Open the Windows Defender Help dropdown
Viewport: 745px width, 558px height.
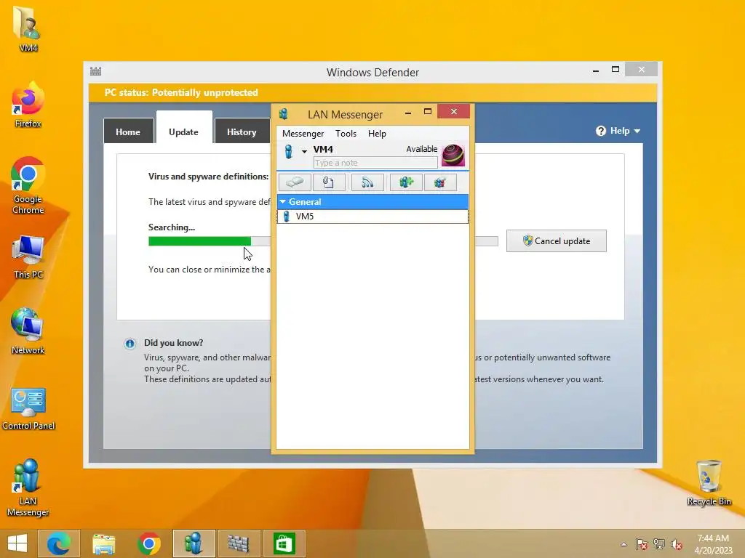click(618, 131)
